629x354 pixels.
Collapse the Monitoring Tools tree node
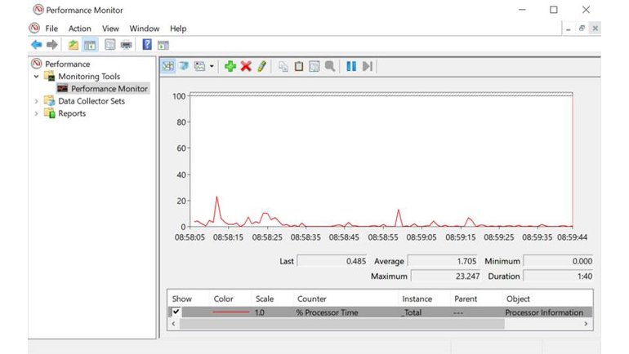(x=36, y=76)
